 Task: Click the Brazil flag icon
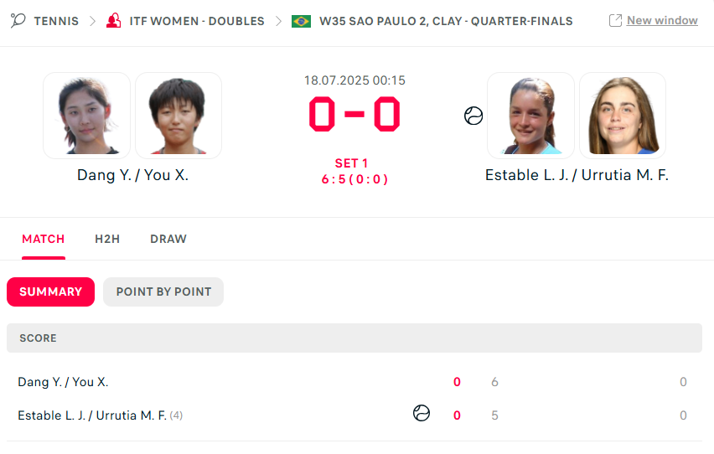pos(301,21)
